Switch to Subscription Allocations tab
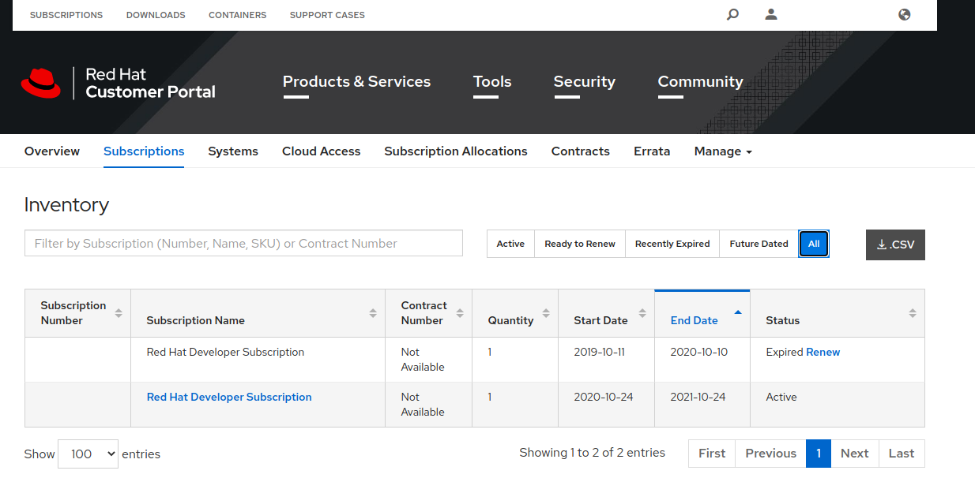Viewport: 975px width, 478px height. pyautogui.click(x=456, y=151)
